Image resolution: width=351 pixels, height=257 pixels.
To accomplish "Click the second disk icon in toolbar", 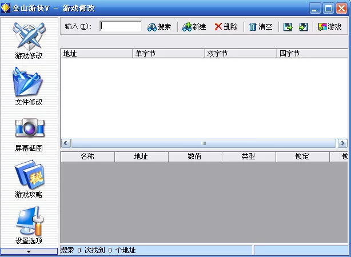I will (303, 27).
